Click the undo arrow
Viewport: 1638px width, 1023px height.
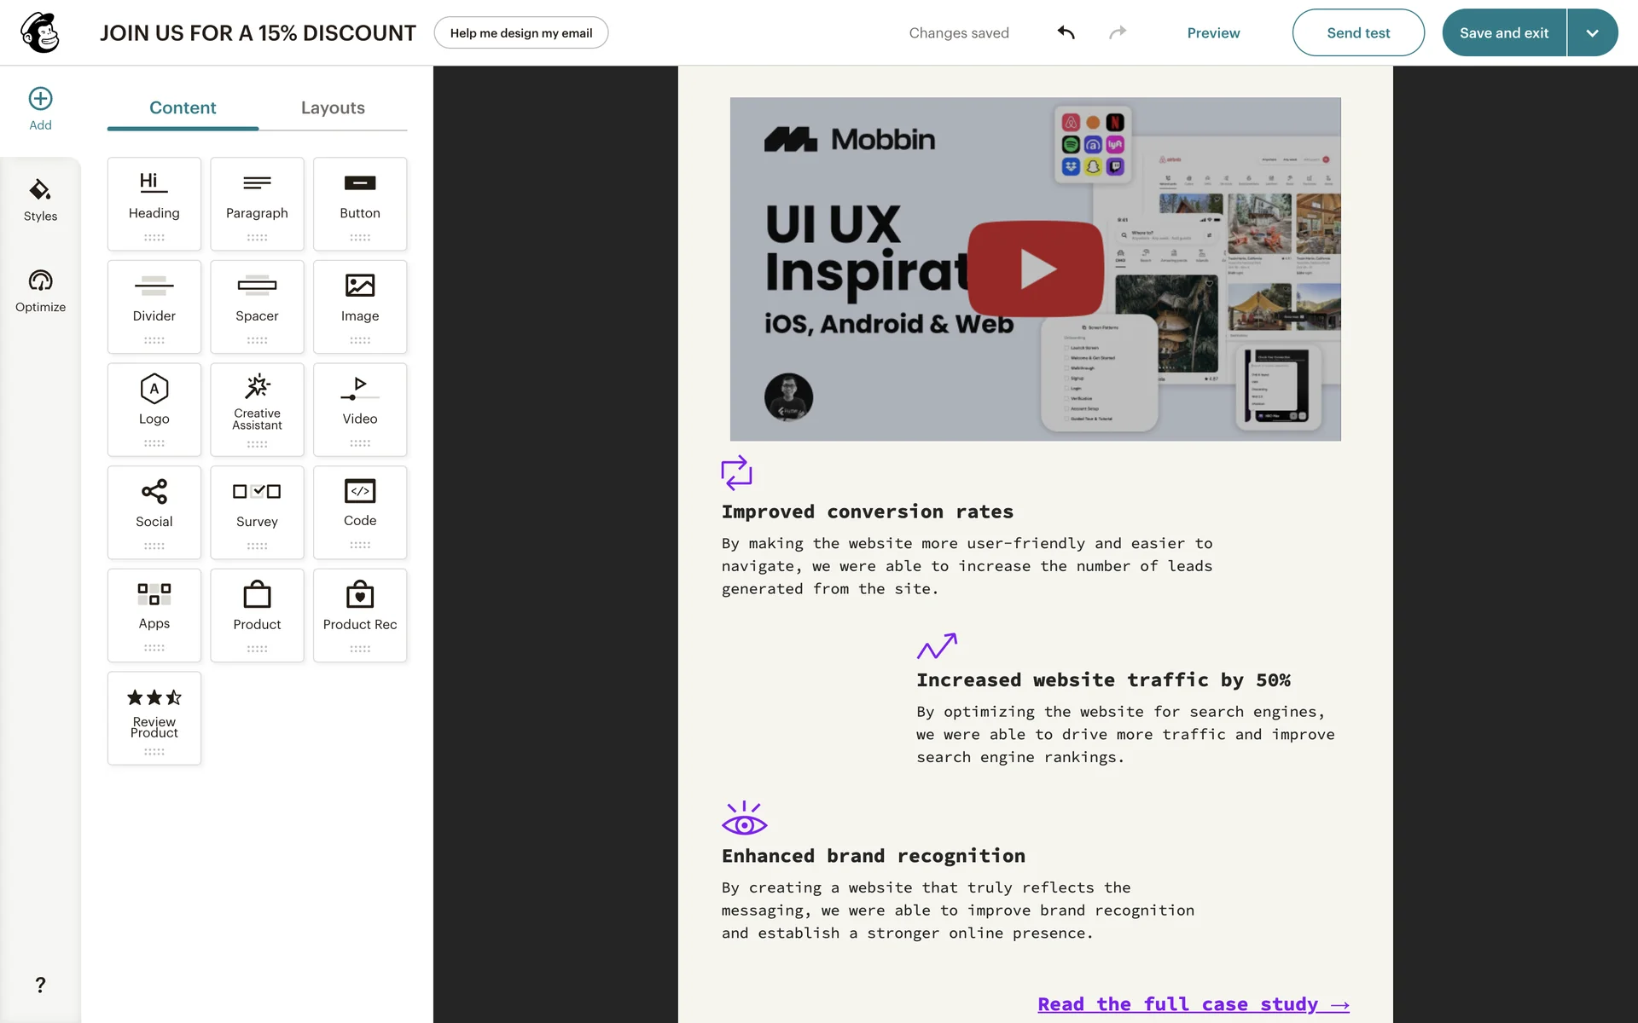click(x=1066, y=32)
